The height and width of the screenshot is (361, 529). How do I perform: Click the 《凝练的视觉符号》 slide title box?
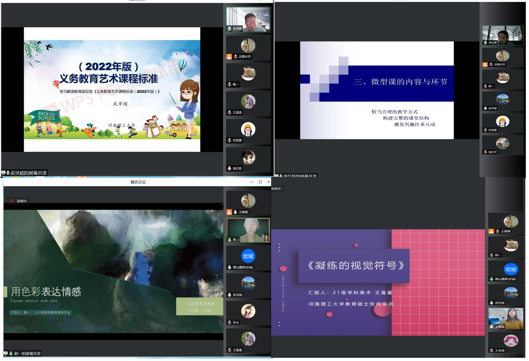pyautogui.click(x=354, y=265)
